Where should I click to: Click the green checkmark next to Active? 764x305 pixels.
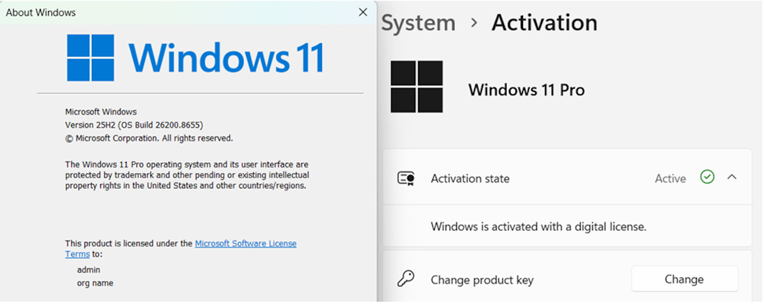point(707,177)
